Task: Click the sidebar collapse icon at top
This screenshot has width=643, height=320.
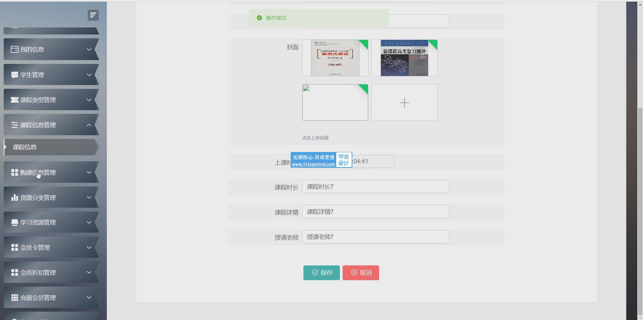Action: pos(93,15)
